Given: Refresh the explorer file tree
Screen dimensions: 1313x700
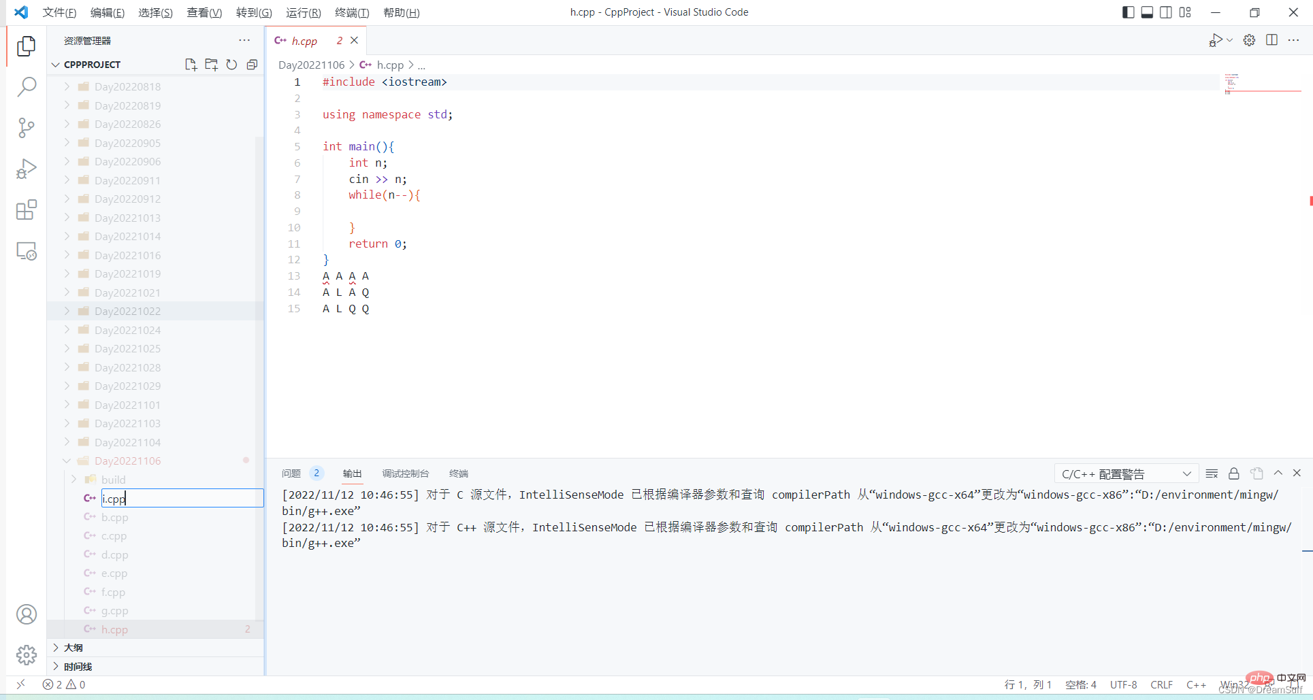Looking at the screenshot, I should click(x=231, y=65).
